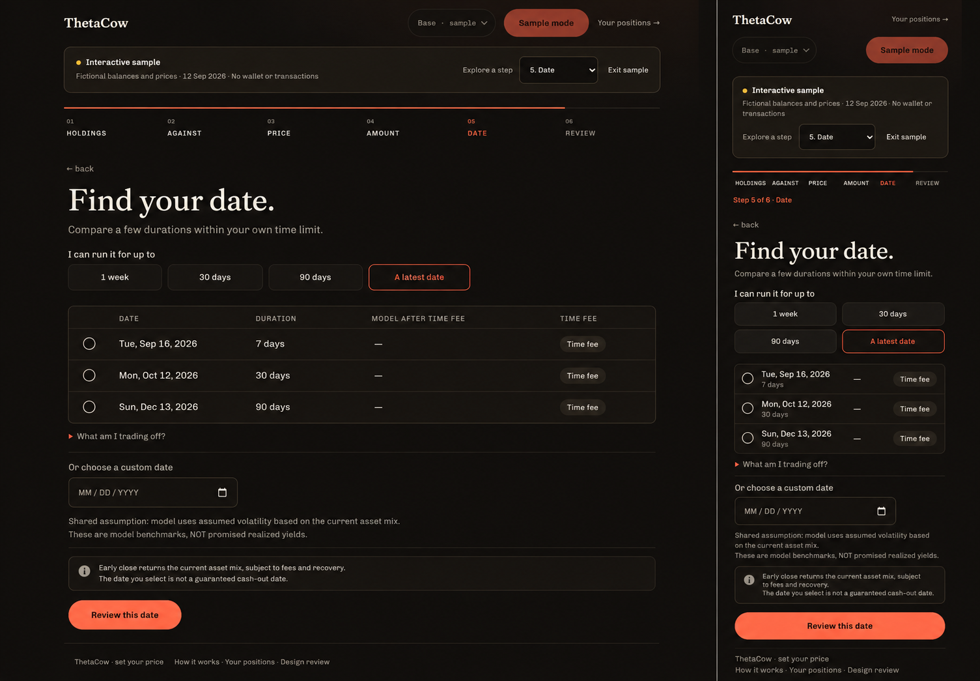Click info icon in right panel early close notice

click(749, 580)
